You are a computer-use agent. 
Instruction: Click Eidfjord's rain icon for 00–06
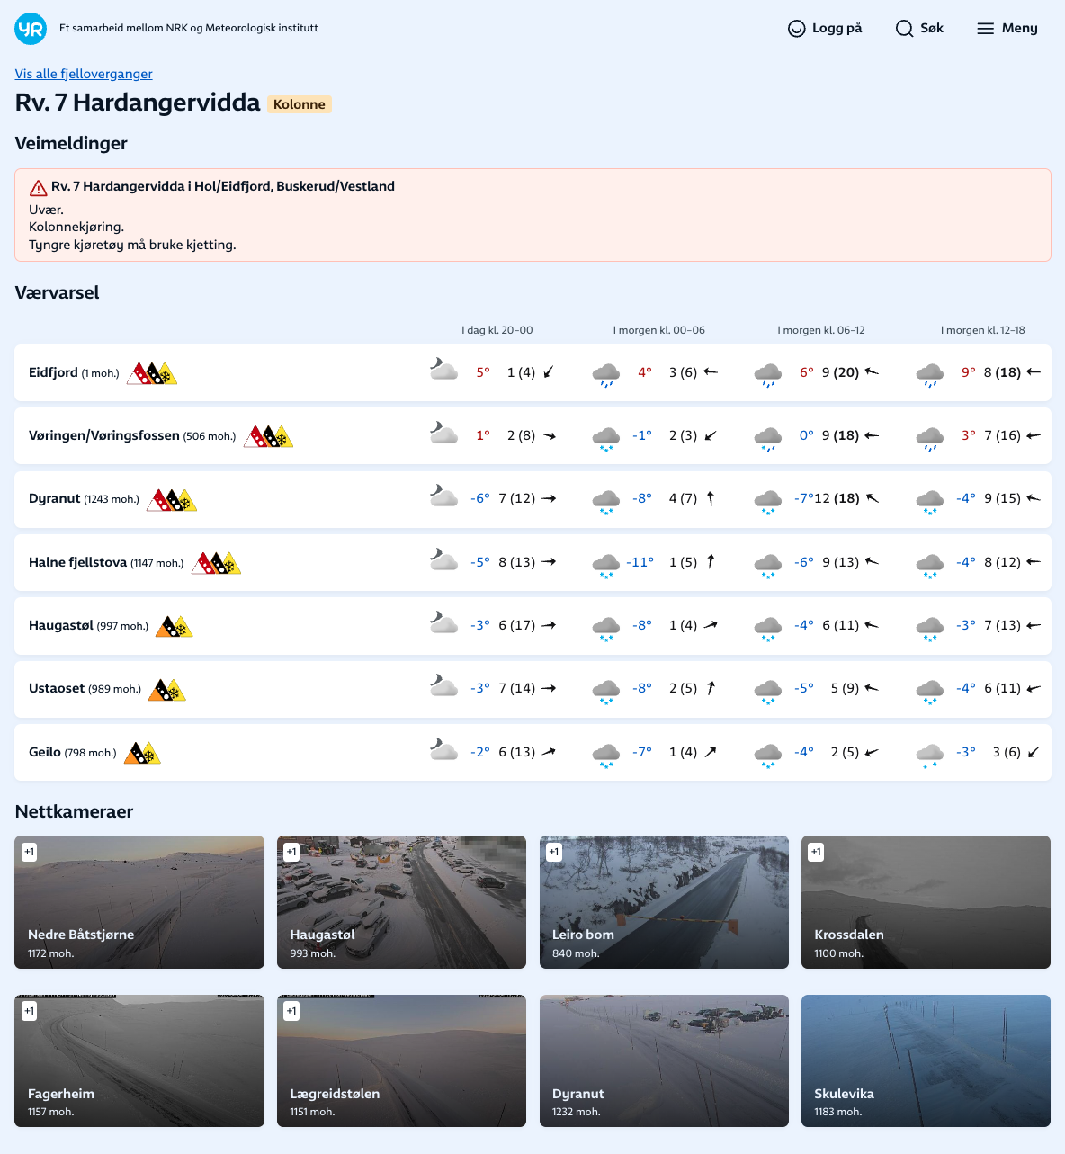605,374
